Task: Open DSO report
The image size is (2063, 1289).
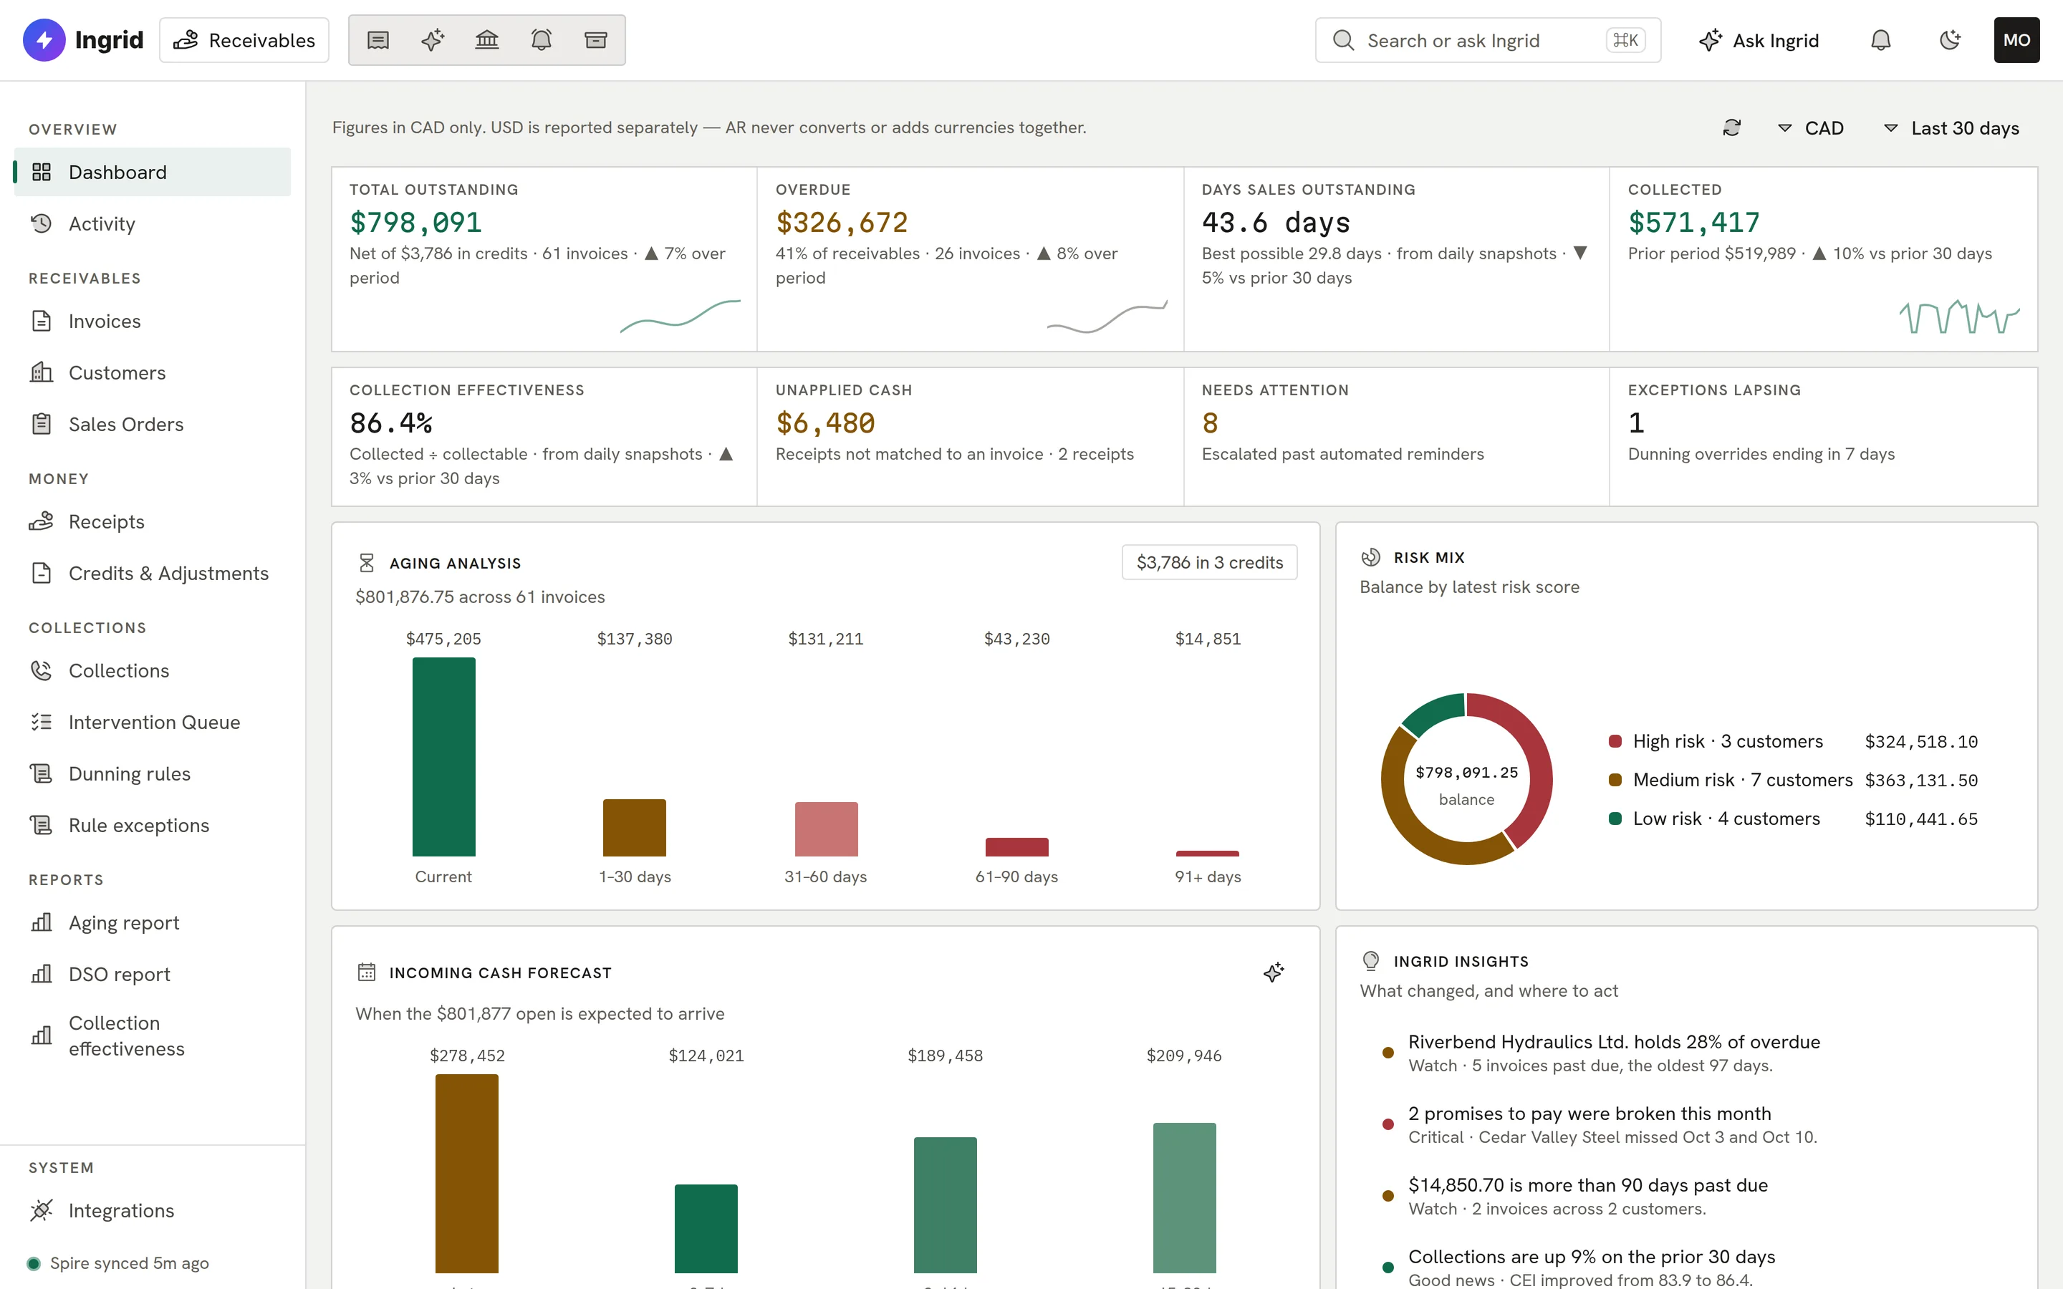Action: point(153,975)
